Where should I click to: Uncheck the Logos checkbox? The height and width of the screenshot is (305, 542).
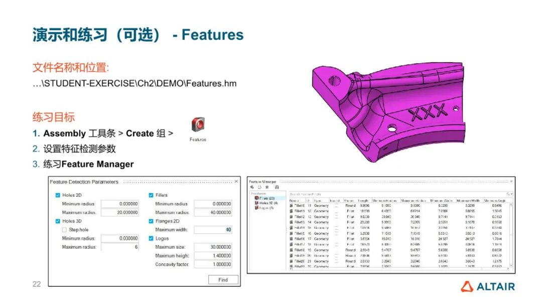click(151, 238)
